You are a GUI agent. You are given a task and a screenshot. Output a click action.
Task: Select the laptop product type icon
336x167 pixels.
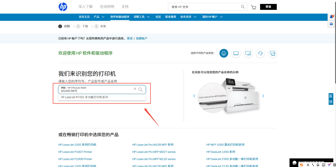tap(236, 53)
